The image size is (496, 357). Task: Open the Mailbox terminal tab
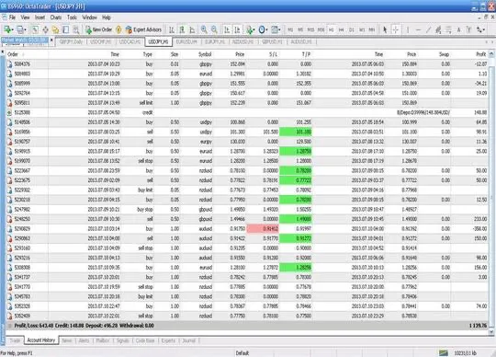[103, 340]
